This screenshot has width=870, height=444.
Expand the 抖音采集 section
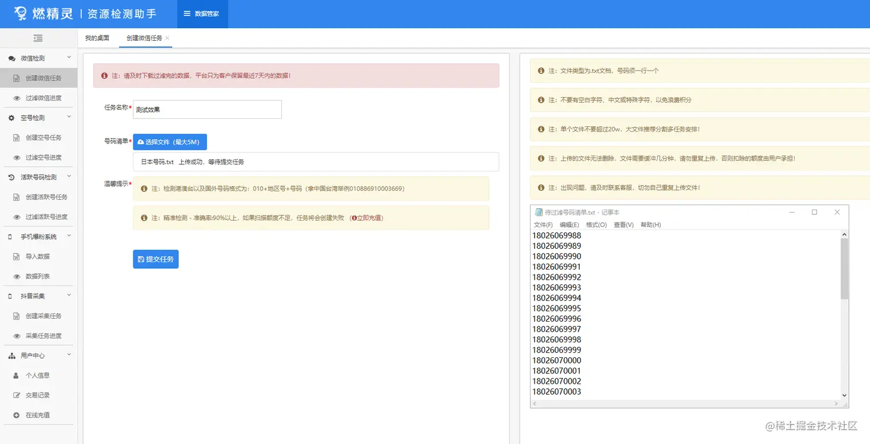tap(68, 296)
